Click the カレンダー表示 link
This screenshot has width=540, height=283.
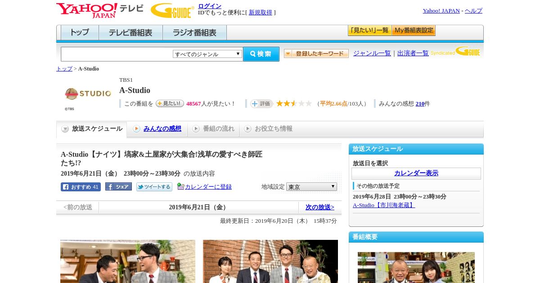point(416,173)
